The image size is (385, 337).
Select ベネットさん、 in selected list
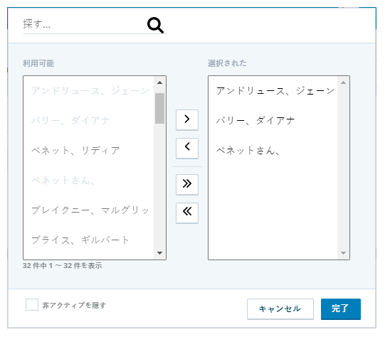[x=273, y=150]
